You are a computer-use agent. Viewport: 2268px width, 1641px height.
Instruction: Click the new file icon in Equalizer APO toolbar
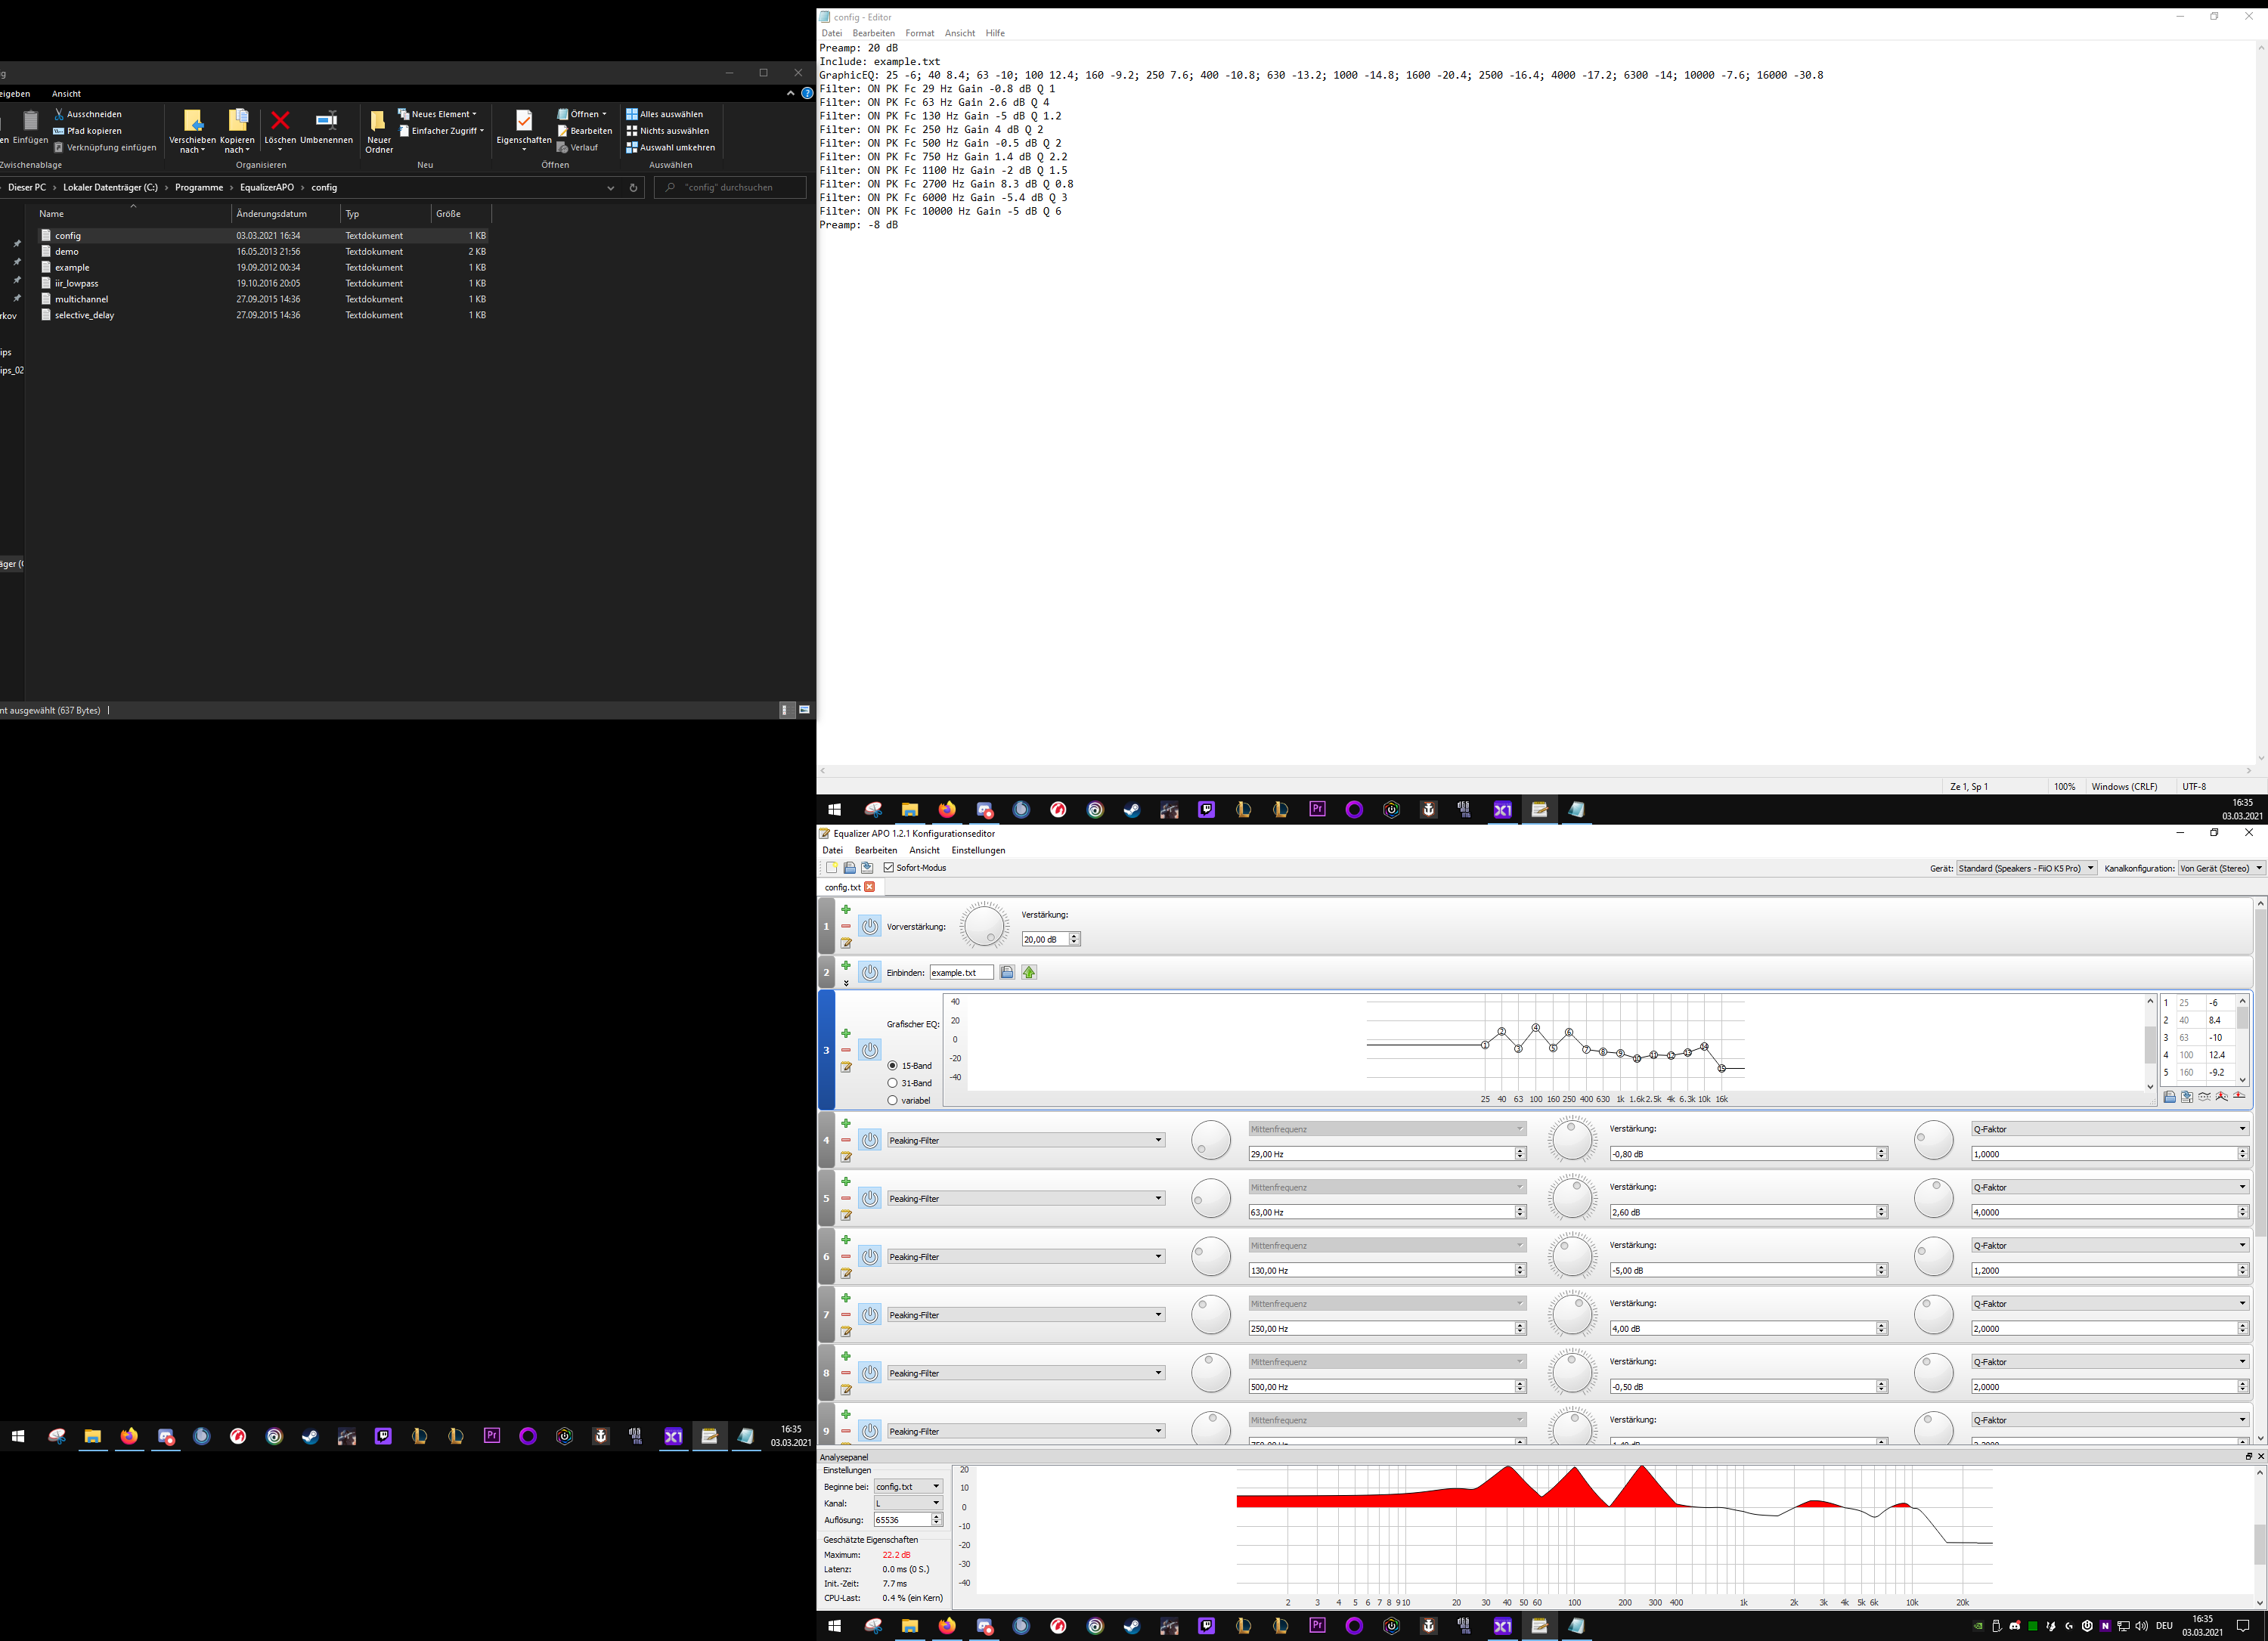pyautogui.click(x=831, y=868)
